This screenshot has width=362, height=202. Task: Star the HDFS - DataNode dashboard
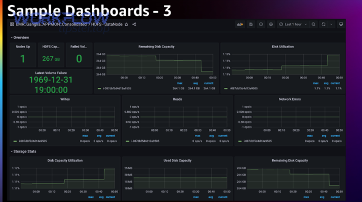pos(126,24)
